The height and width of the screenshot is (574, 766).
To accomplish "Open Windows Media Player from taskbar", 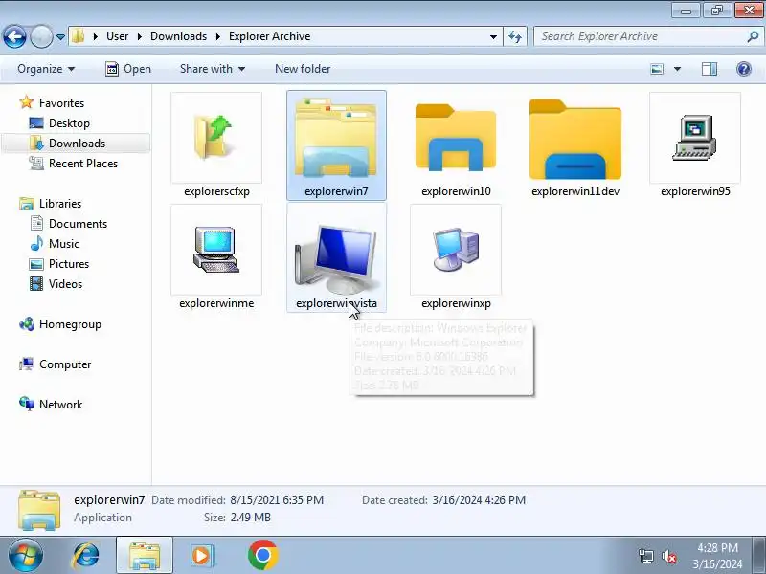I will (x=201, y=556).
